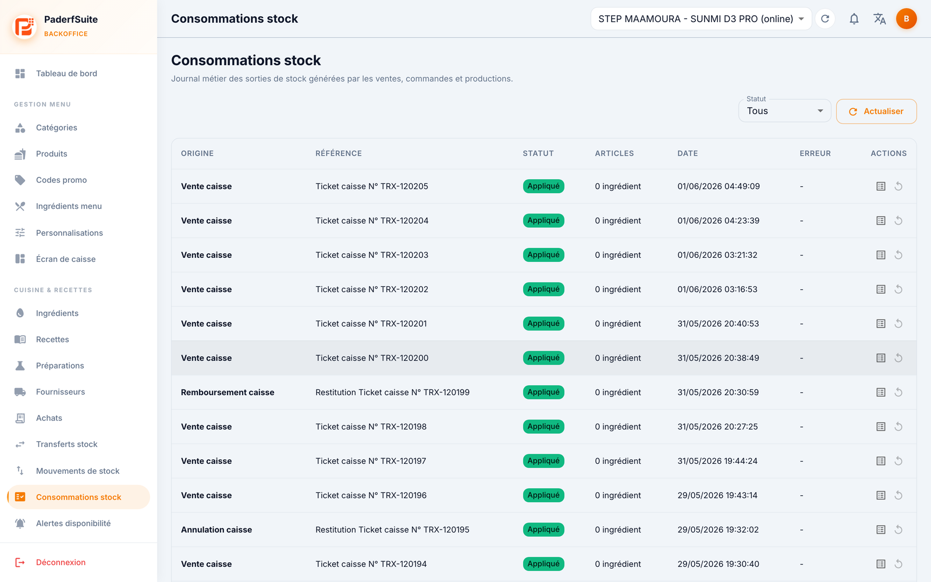Click the Actualiser button

tap(876, 111)
